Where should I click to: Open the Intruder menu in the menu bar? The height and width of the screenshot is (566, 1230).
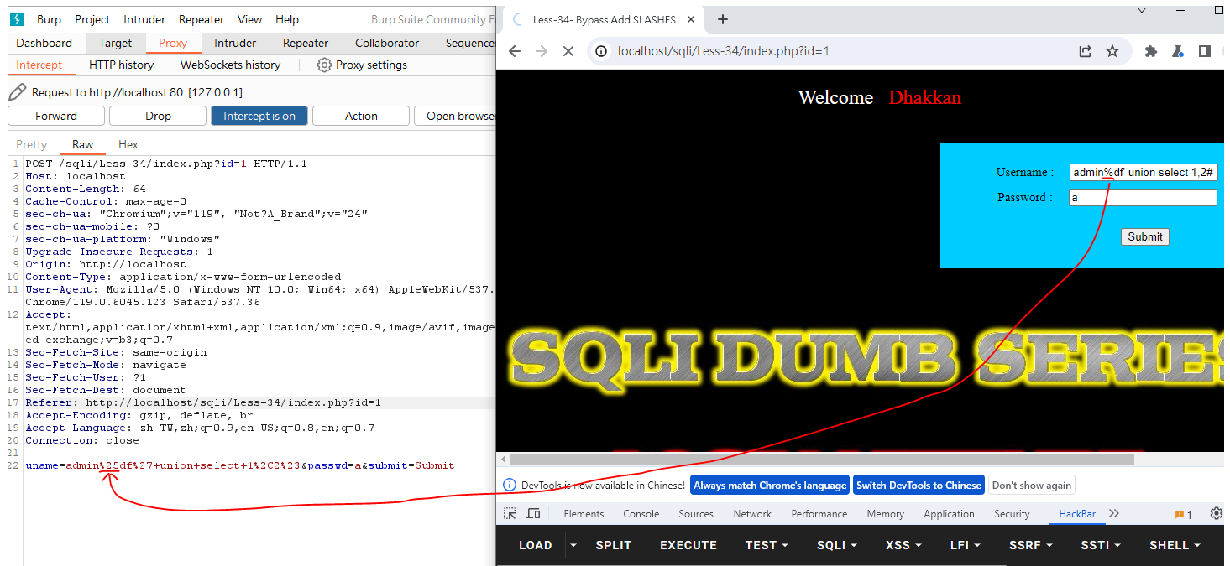click(x=144, y=19)
